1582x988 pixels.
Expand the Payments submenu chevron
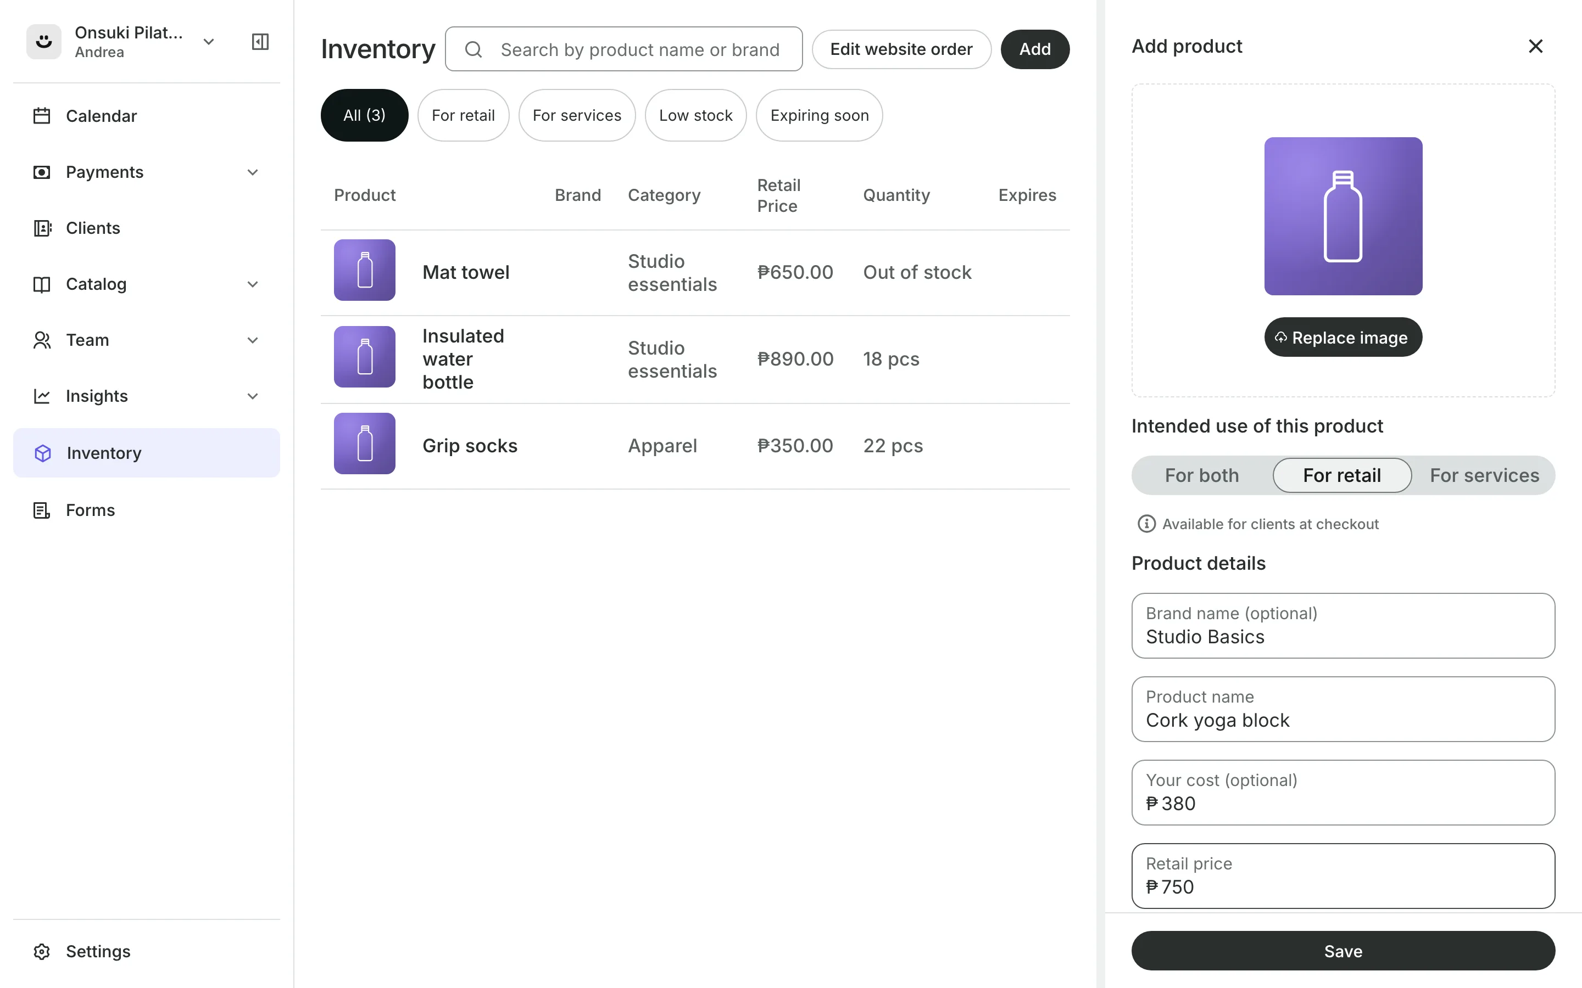(253, 172)
